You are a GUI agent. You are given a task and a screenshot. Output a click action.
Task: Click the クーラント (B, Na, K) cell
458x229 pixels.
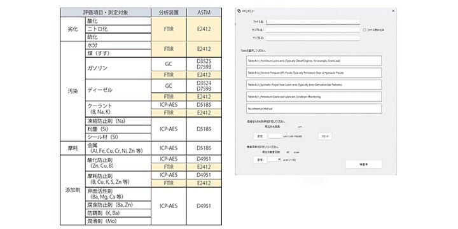pos(118,109)
